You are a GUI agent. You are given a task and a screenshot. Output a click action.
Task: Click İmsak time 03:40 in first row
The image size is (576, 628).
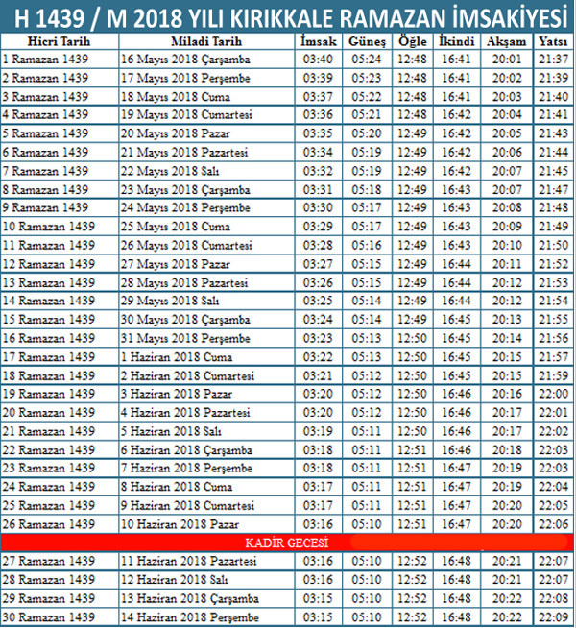tap(318, 60)
